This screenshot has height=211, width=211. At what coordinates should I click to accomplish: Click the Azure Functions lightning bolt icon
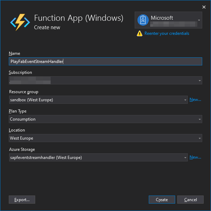pos(20,22)
